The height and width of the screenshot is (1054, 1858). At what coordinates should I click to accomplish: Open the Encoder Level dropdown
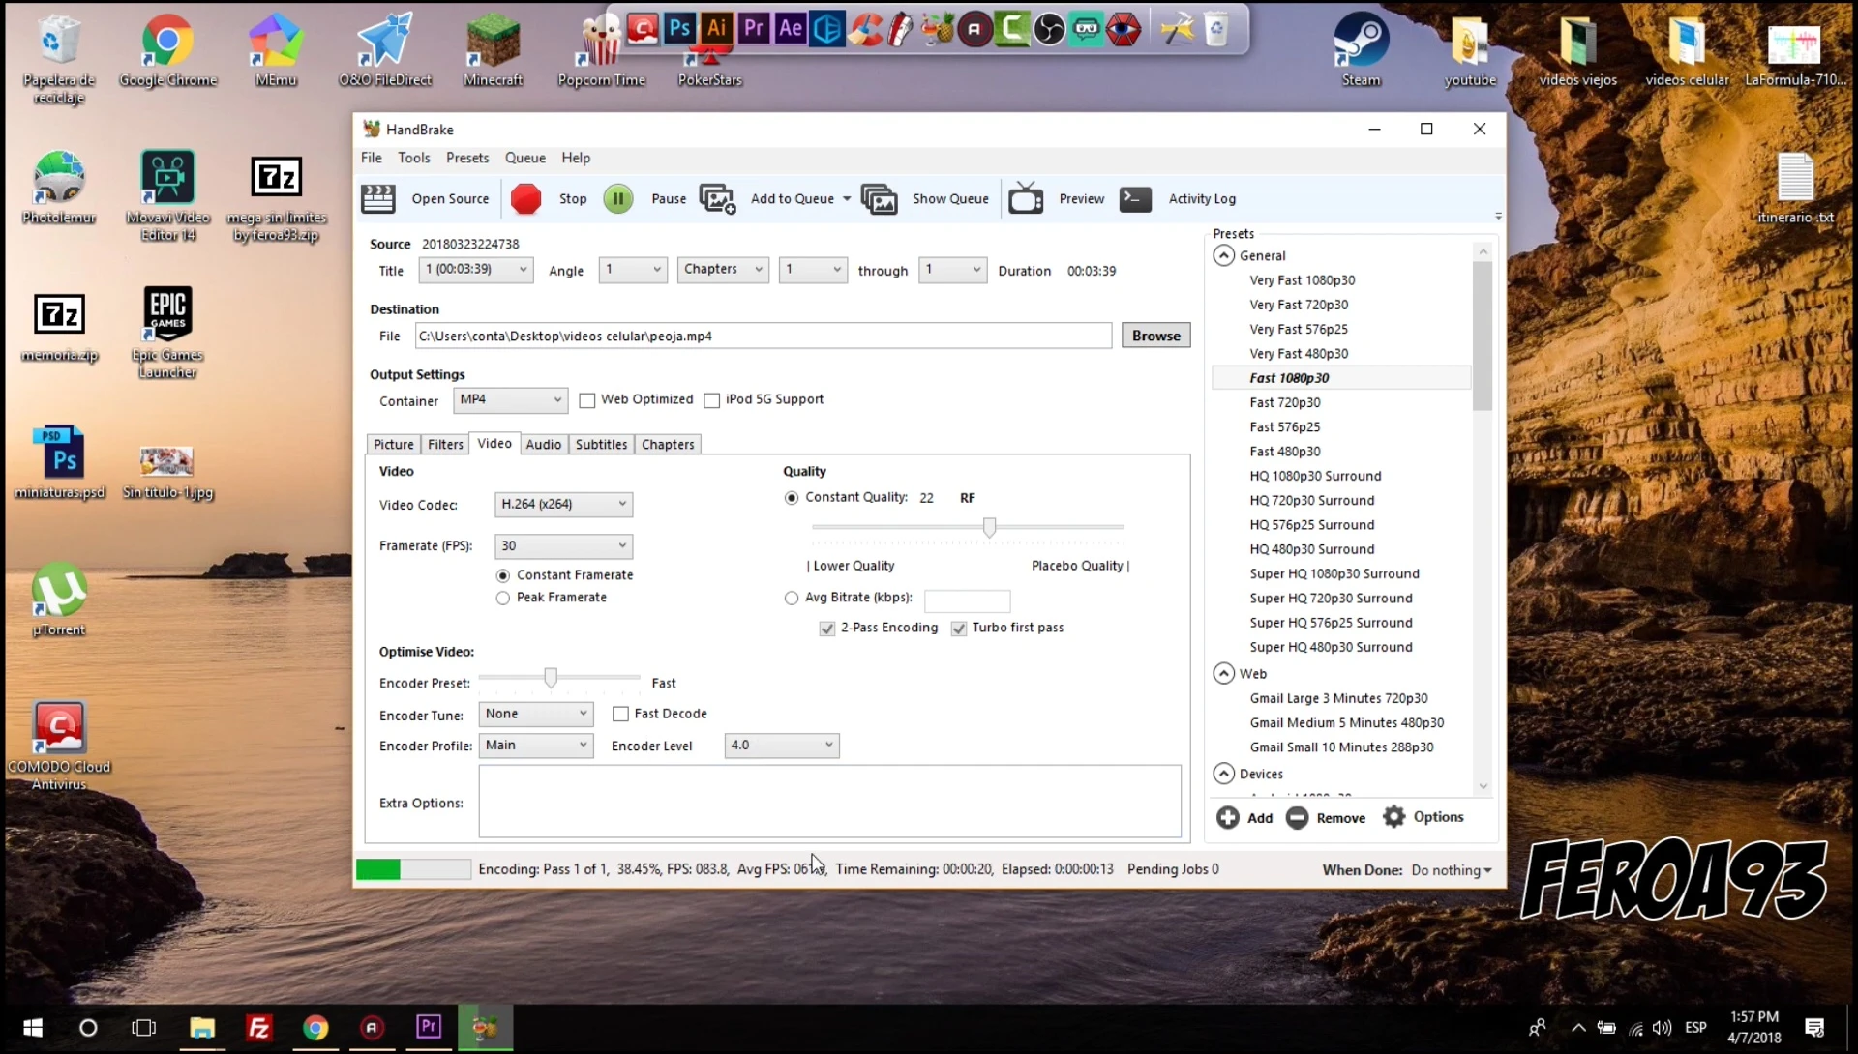[x=782, y=746]
